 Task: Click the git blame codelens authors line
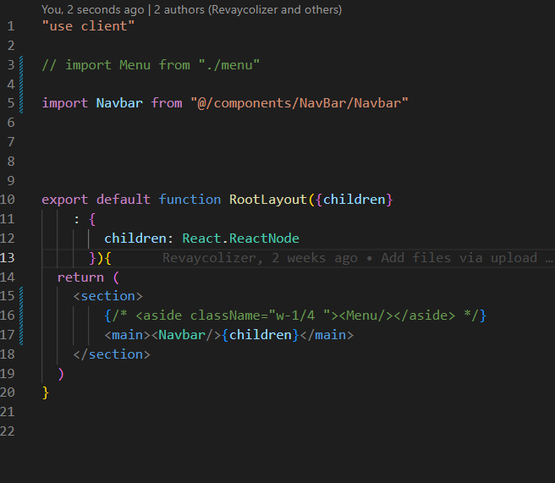coord(191,9)
